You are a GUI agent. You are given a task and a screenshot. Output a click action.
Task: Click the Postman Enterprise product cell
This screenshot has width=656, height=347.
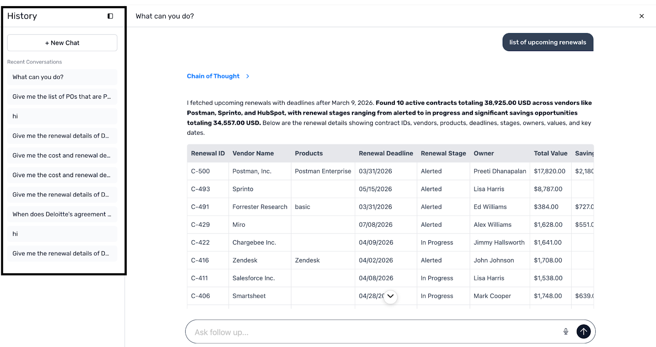pos(323,171)
